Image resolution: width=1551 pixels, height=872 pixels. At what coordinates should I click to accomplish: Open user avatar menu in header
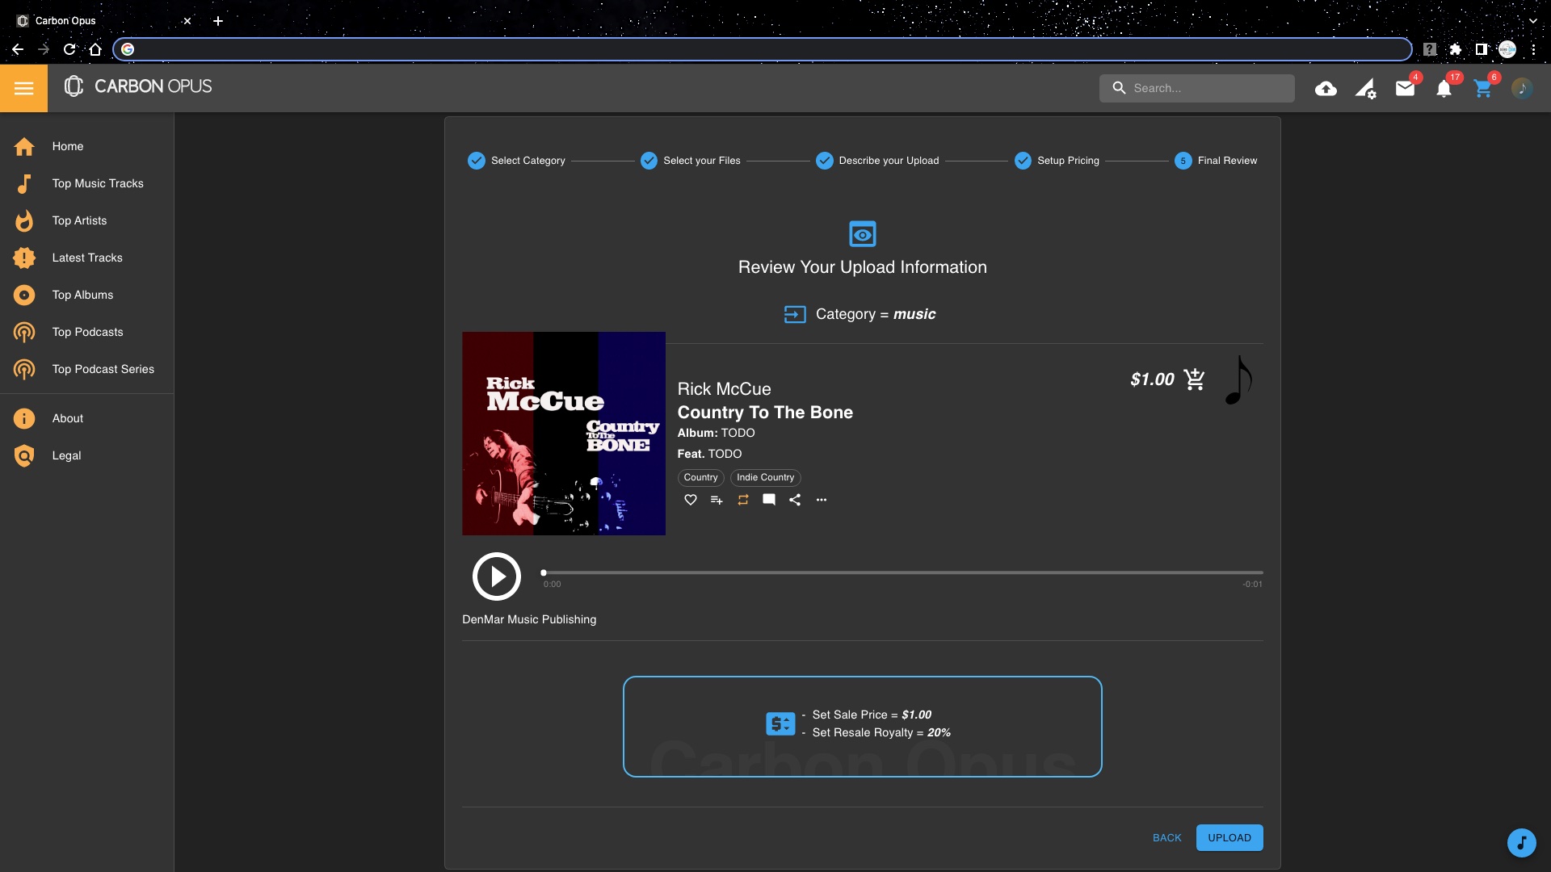coord(1522,88)
